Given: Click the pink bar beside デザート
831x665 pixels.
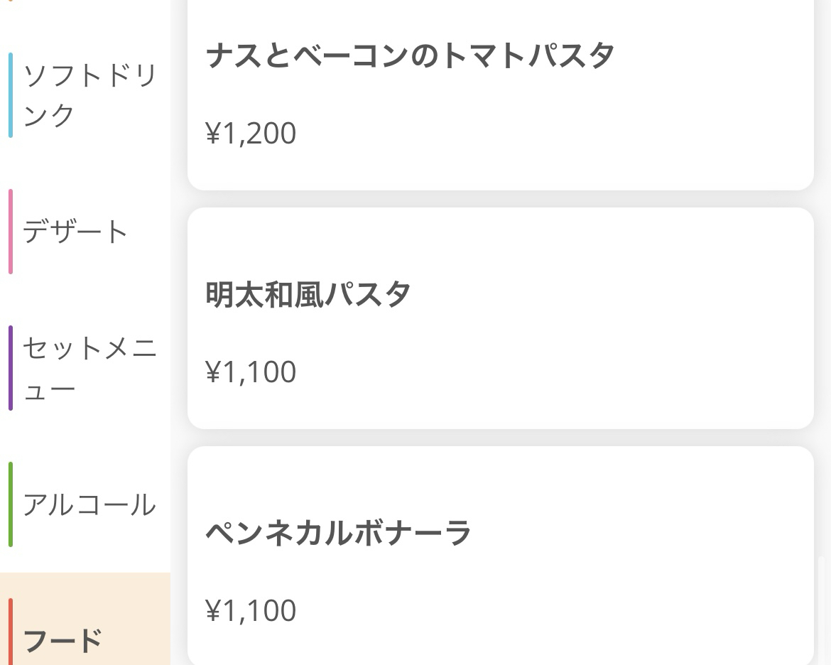Looking at the screenshot, I should (x=11, y=232).
